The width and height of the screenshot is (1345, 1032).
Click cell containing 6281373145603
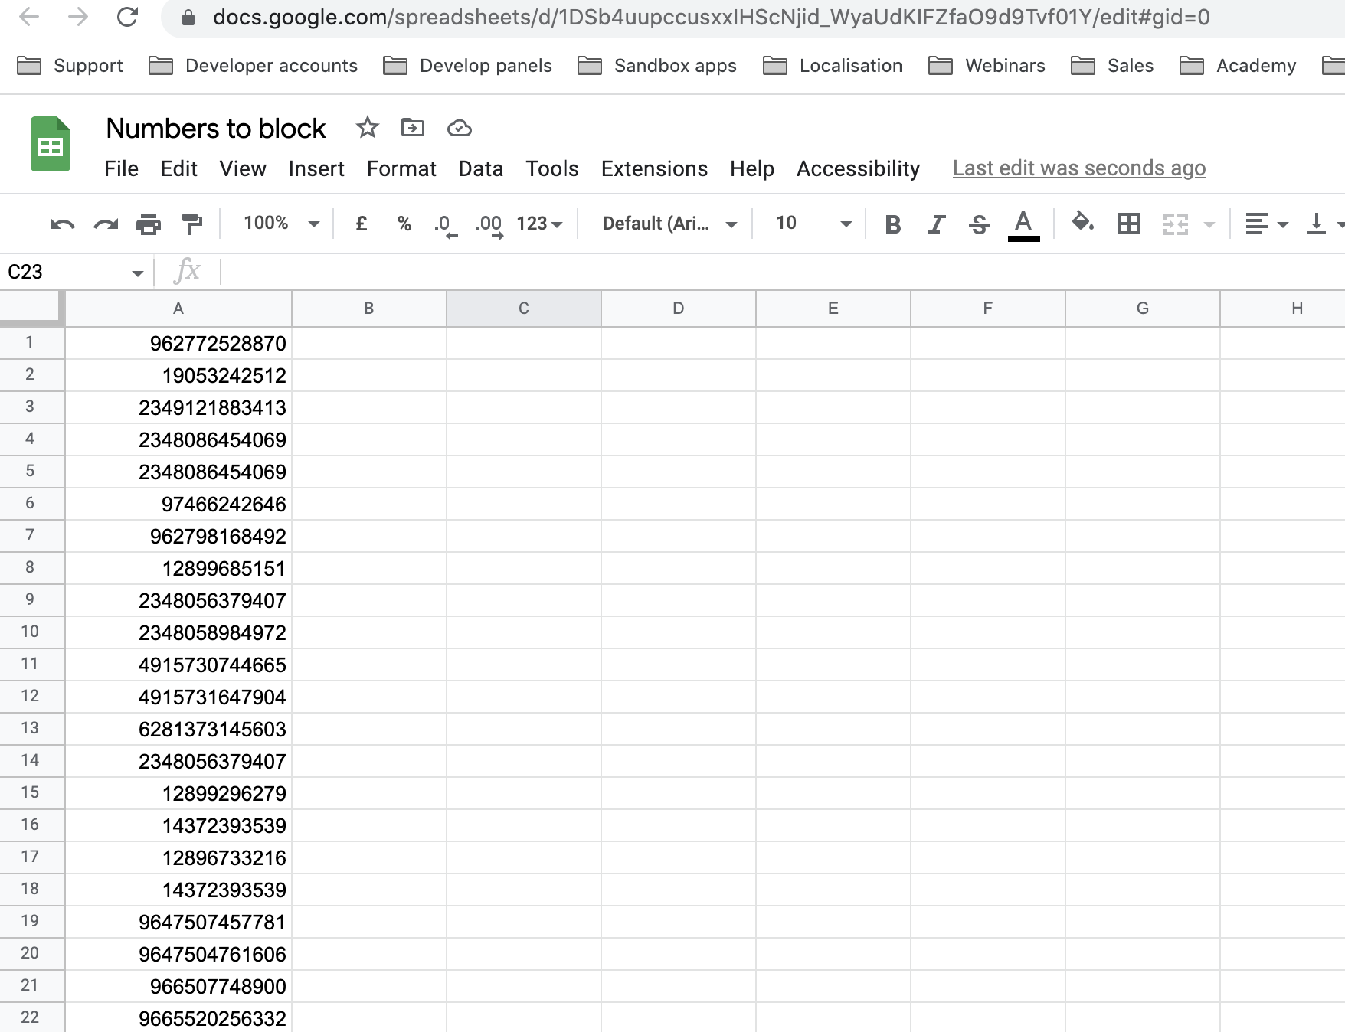(178, 729)
